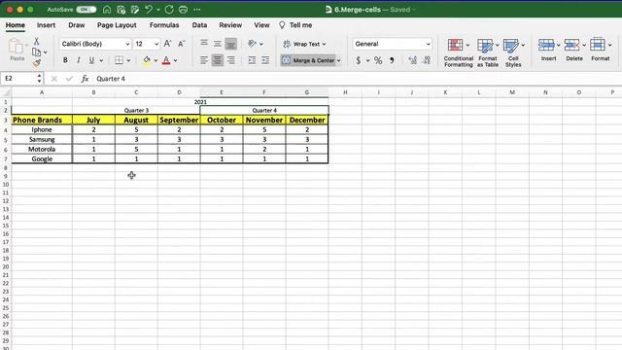The image size is (622, 350).
Task: Click Format as Table icon
Action: point(485,46)
